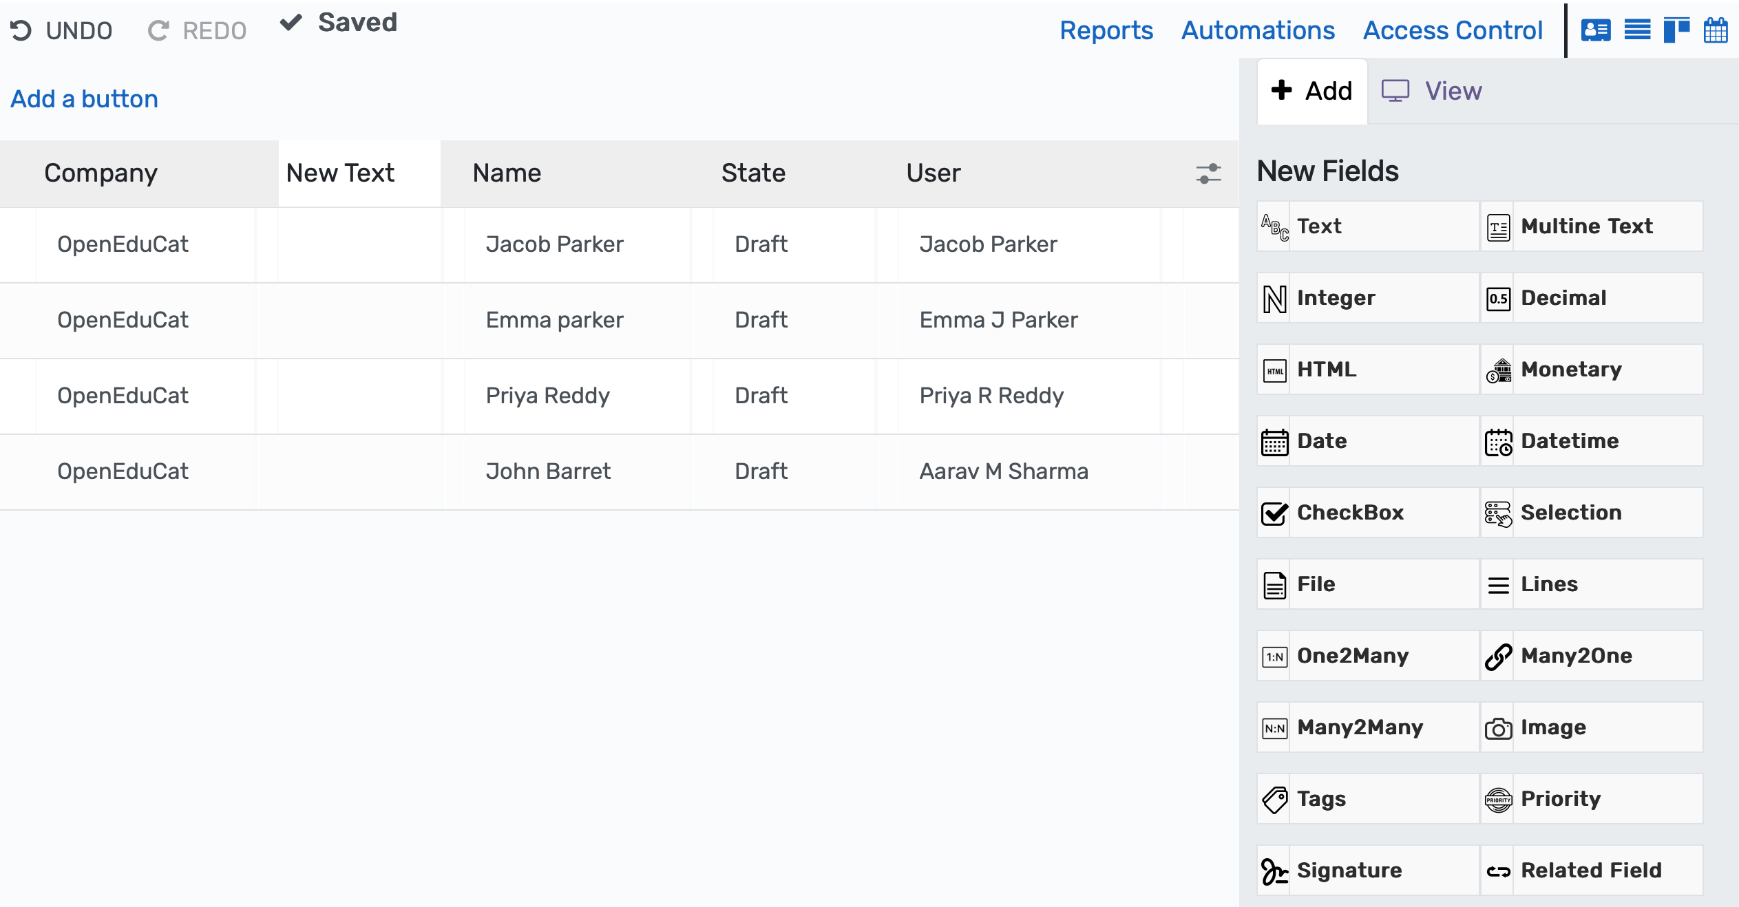Switch to the kanban card view
Image resolution: width=1739 pixels, height=907 pixels.
click(1678, 30)
